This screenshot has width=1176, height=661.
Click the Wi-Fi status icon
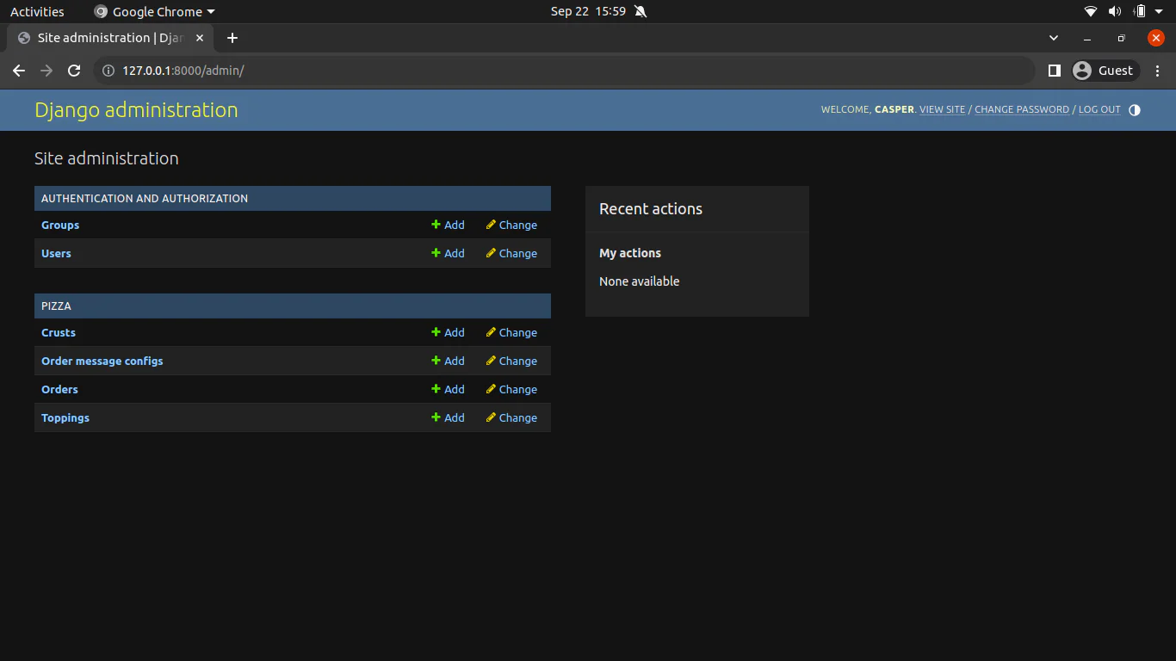coord(1090,11)
